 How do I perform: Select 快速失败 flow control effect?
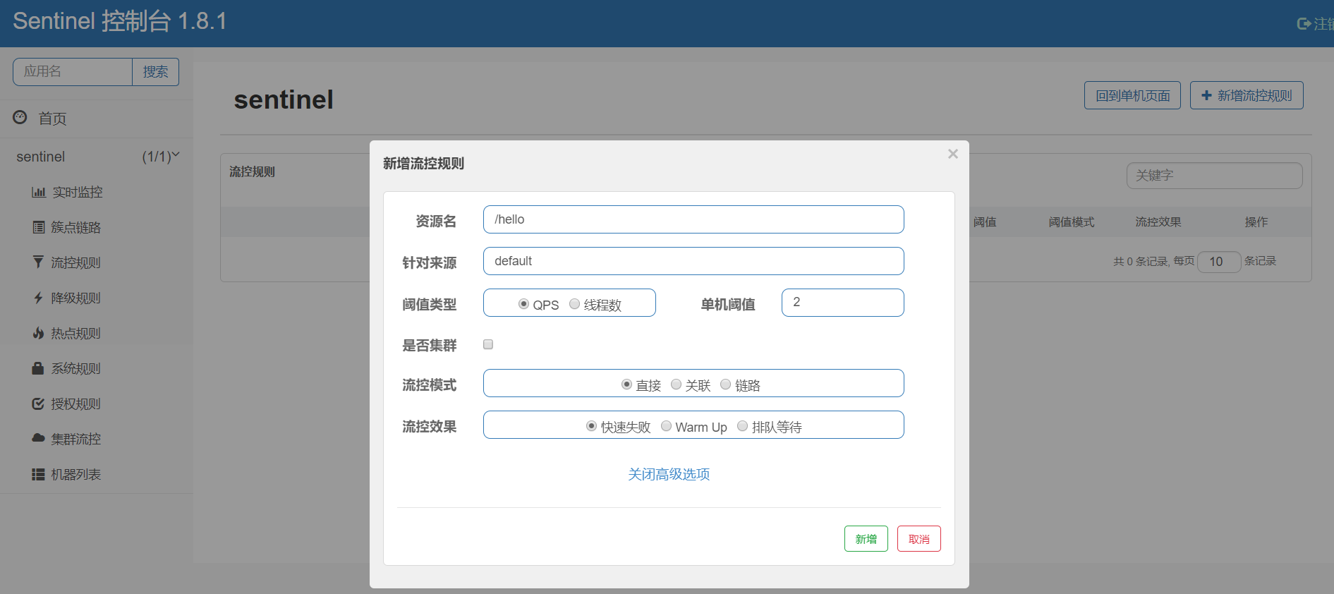tap(591, 426)
